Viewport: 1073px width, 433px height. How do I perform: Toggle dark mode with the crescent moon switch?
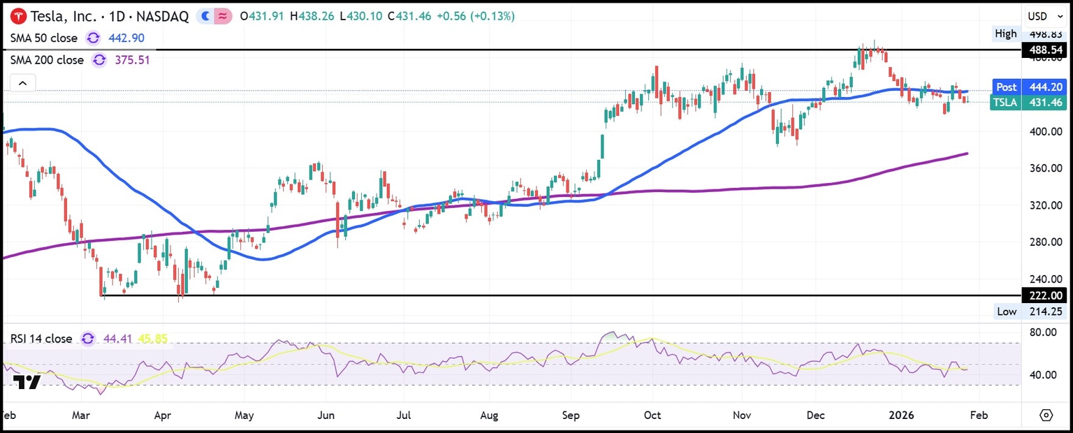click(x=204, y=15)
